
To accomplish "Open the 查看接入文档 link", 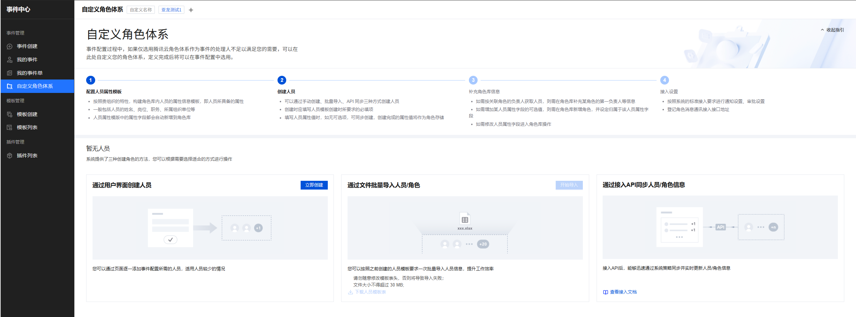I will point(623,292).
